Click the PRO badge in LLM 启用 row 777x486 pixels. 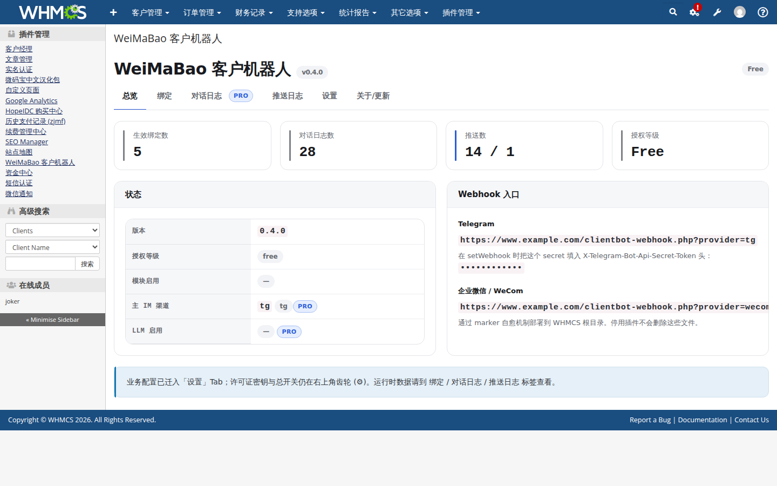pyautogui.click(x=289, y=332)
